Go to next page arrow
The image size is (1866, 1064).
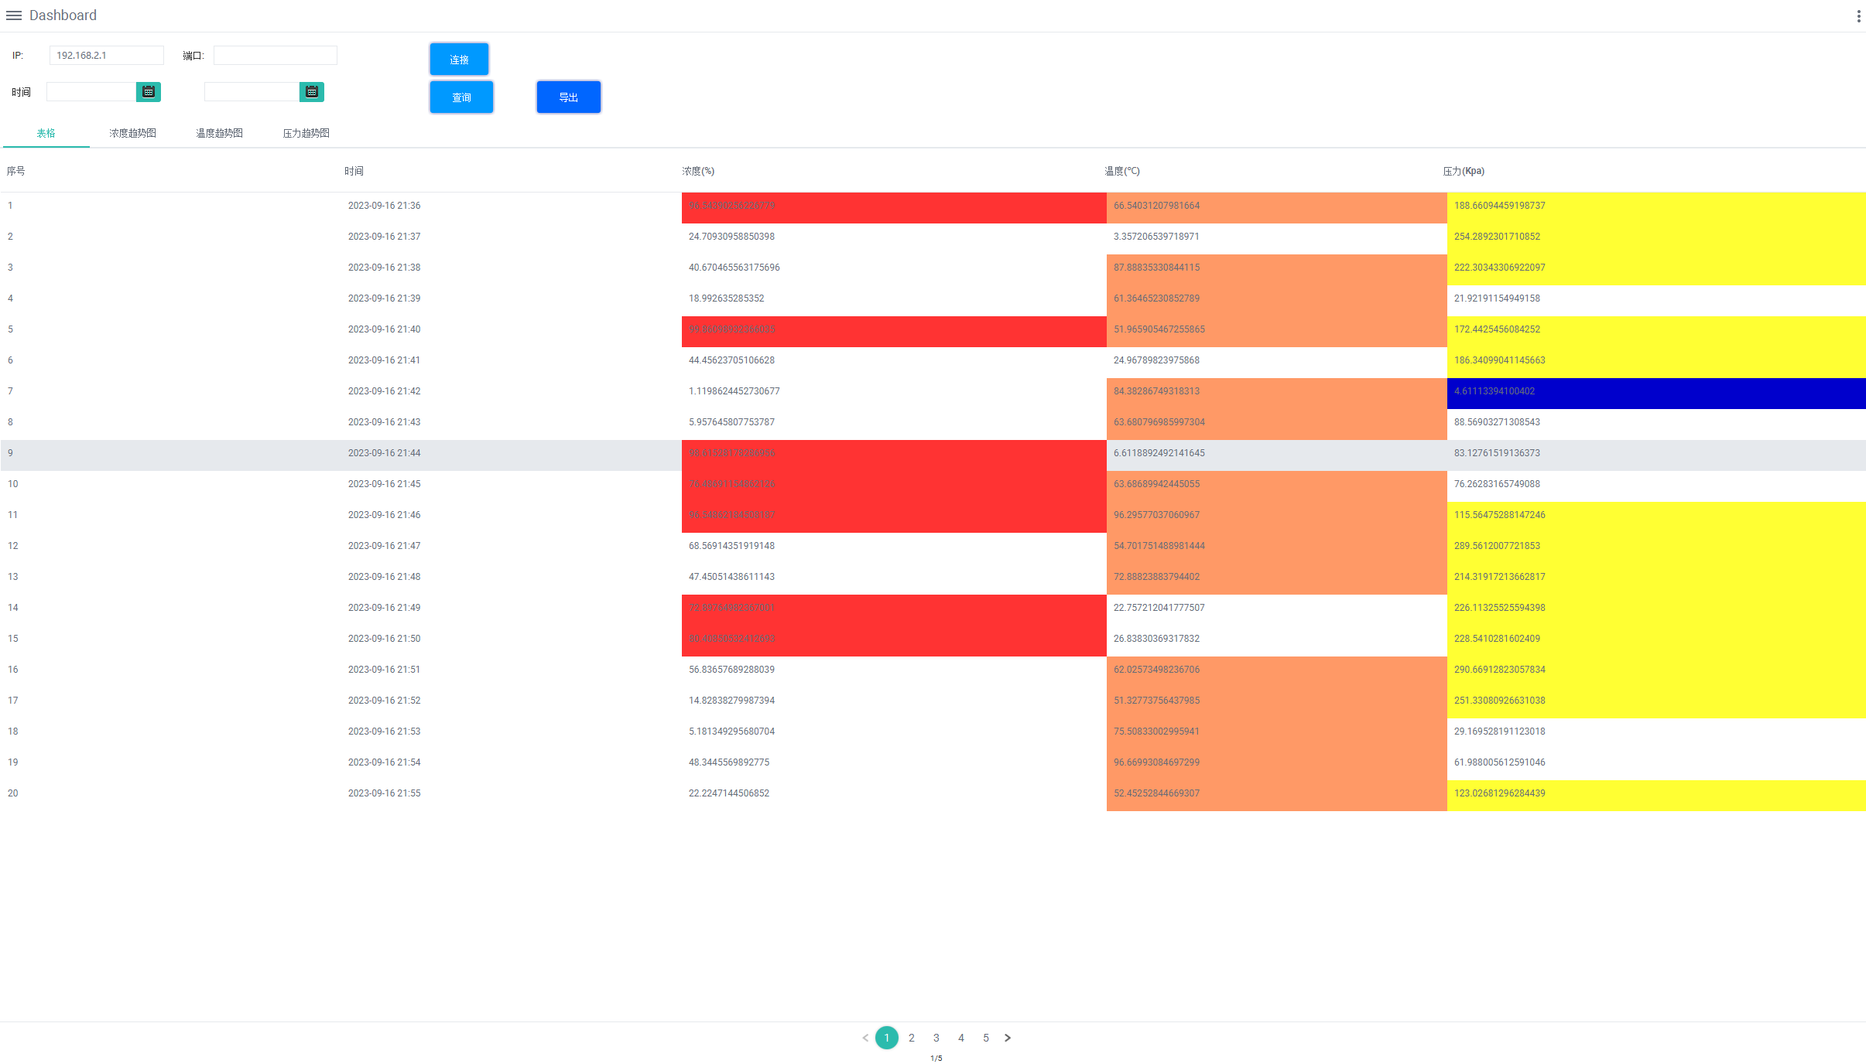[1008, 1038]
